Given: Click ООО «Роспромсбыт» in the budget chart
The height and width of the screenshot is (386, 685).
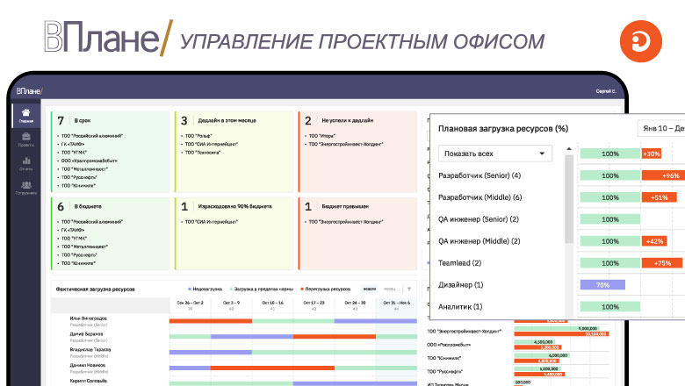Looking at the screenshot, I should 449,345.
